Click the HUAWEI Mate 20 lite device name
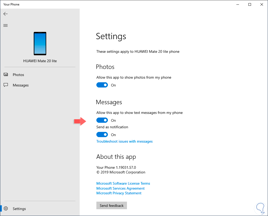This screenshot has width=268, height=216. tap(40, 61)
